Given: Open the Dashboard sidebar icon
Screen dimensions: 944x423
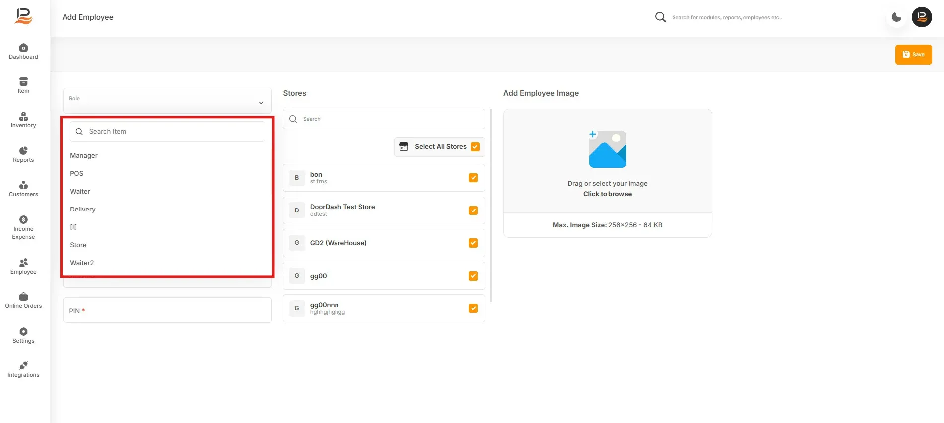Looking at the screenshot, I should [23, 48].
